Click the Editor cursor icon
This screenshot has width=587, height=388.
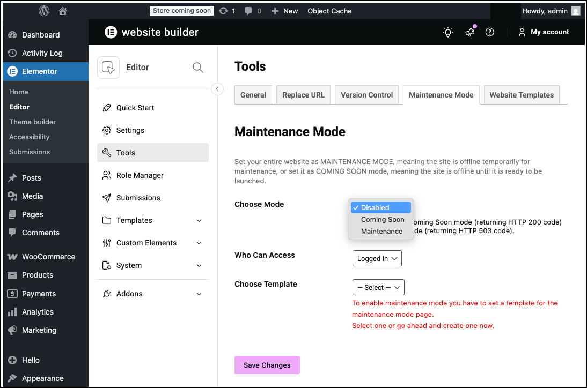point(108,68)
